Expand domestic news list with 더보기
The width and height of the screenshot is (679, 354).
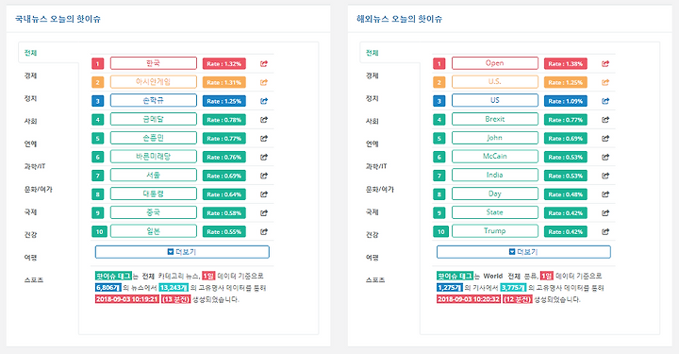coord(182,252)
